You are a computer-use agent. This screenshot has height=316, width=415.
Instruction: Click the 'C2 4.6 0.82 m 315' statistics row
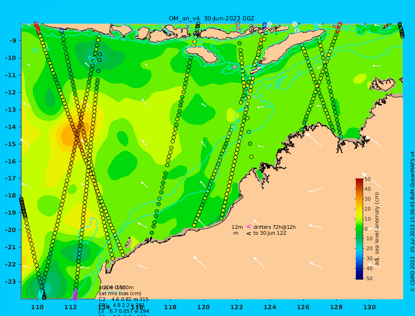pyautogui.click(x=124, y=299)
